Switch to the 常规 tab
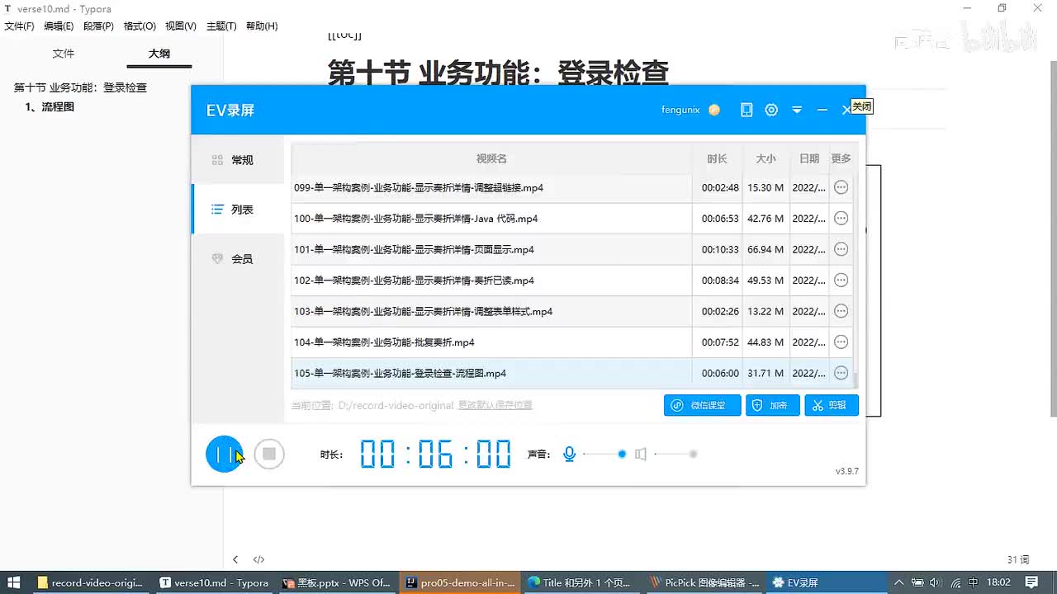The height and width of the screenshot is (594, 1057). tap(238, 160)
